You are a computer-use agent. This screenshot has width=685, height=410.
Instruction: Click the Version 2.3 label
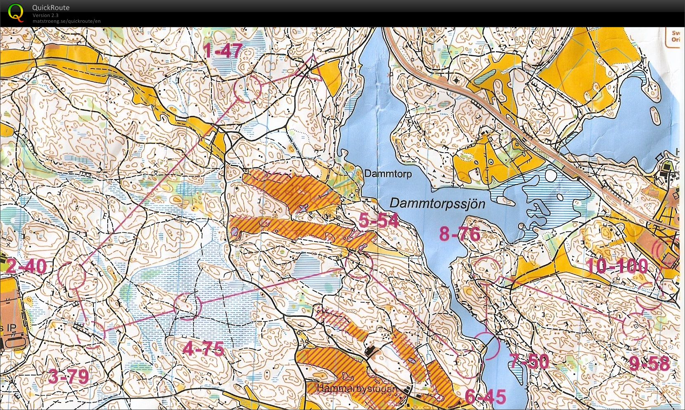point(45,15)
